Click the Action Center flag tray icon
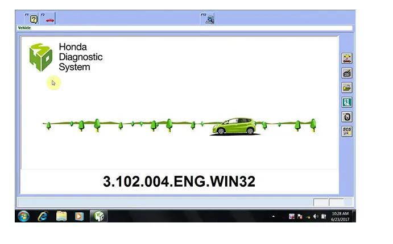Image resolution: width=393 pixels, height=244 pixels. [x=300, y=217]
